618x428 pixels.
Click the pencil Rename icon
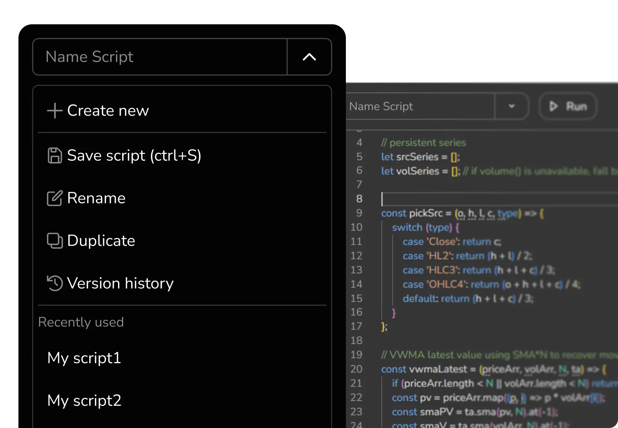click(55, 198)
